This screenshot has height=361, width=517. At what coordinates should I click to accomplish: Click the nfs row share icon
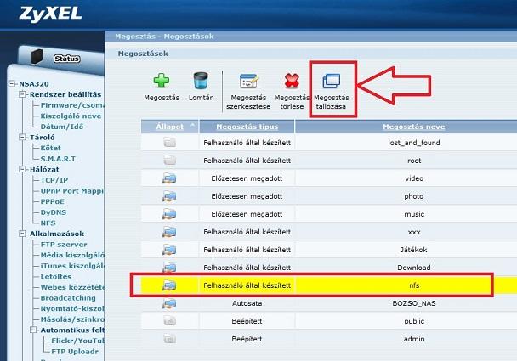tap(169, 285)
